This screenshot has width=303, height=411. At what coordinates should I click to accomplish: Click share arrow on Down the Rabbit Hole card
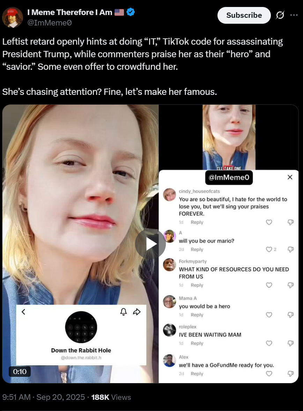point(137,312)
